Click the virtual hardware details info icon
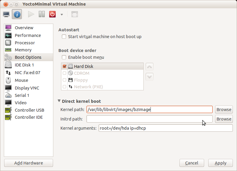The height and width of the screenshot is (171, 237). pyautogui.click(x=17, y=14)
